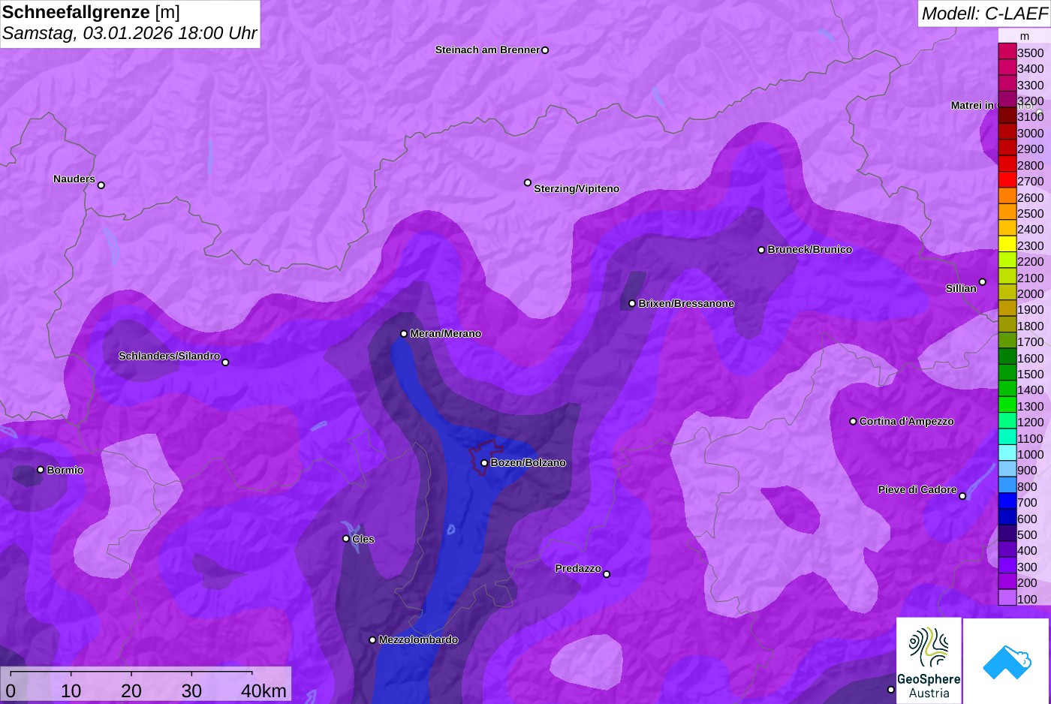Select the 1000 m cyan legend swatch

(x=1007, y=453)
